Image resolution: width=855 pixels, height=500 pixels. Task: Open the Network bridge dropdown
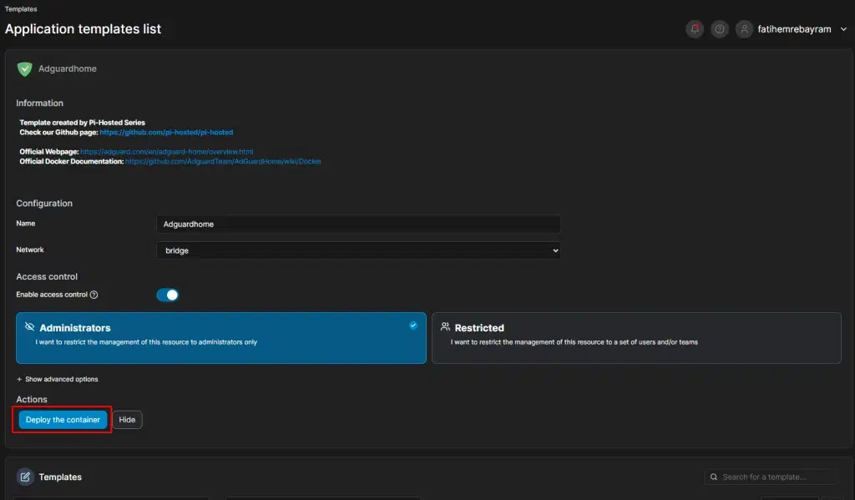pos(358,250)
